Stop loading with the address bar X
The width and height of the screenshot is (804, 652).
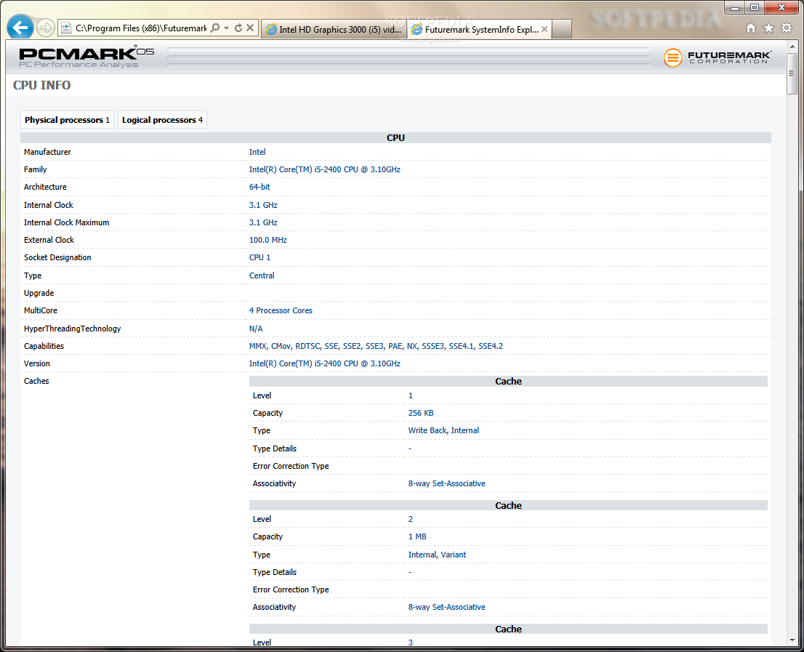coord(250,28)
